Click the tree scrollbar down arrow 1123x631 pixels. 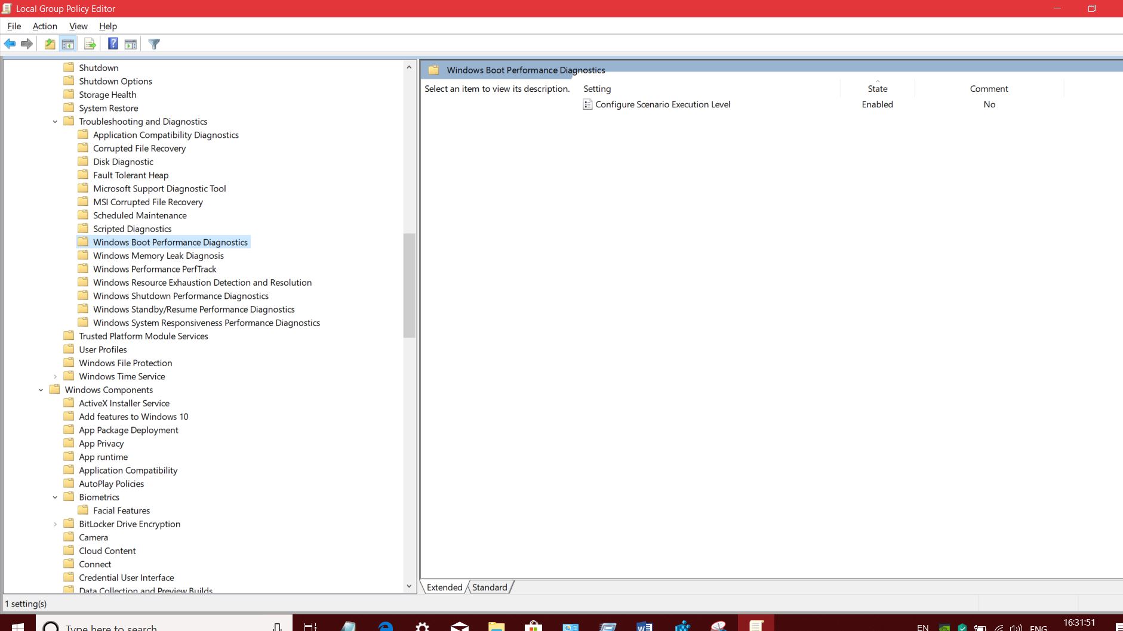(409, 586)
